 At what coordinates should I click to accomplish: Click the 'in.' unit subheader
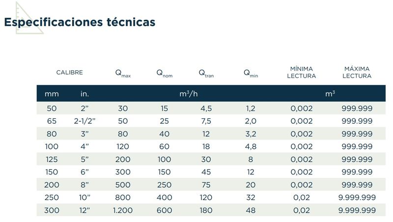click(x=84, y=93)
